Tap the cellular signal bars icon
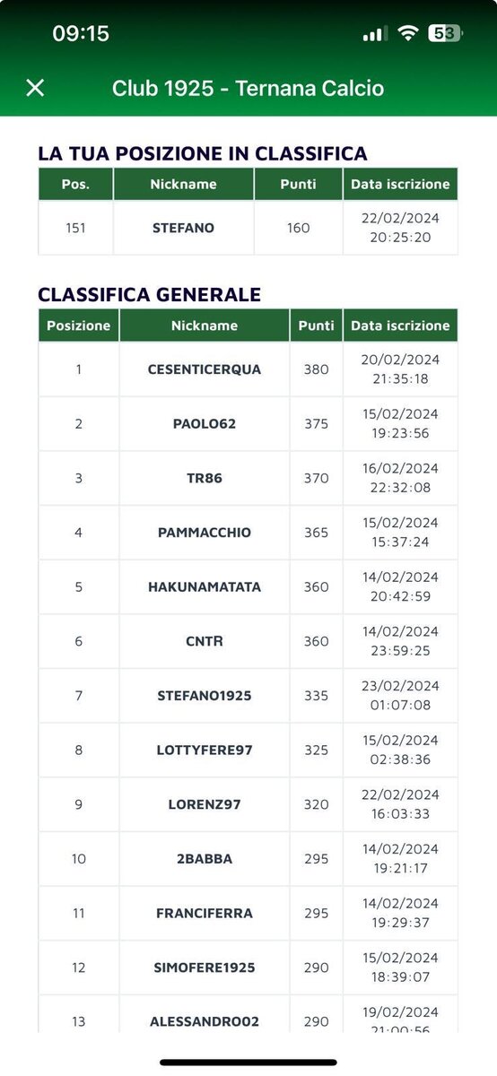This screenshot has width=497, height=1076. pos(375,34)
